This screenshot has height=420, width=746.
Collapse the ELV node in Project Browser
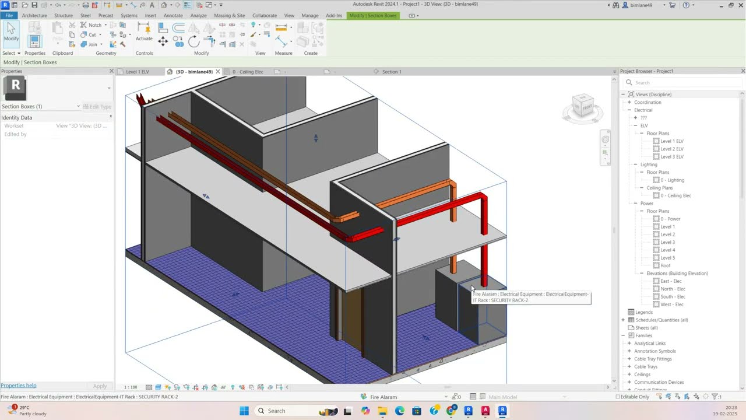coord(635,125)
